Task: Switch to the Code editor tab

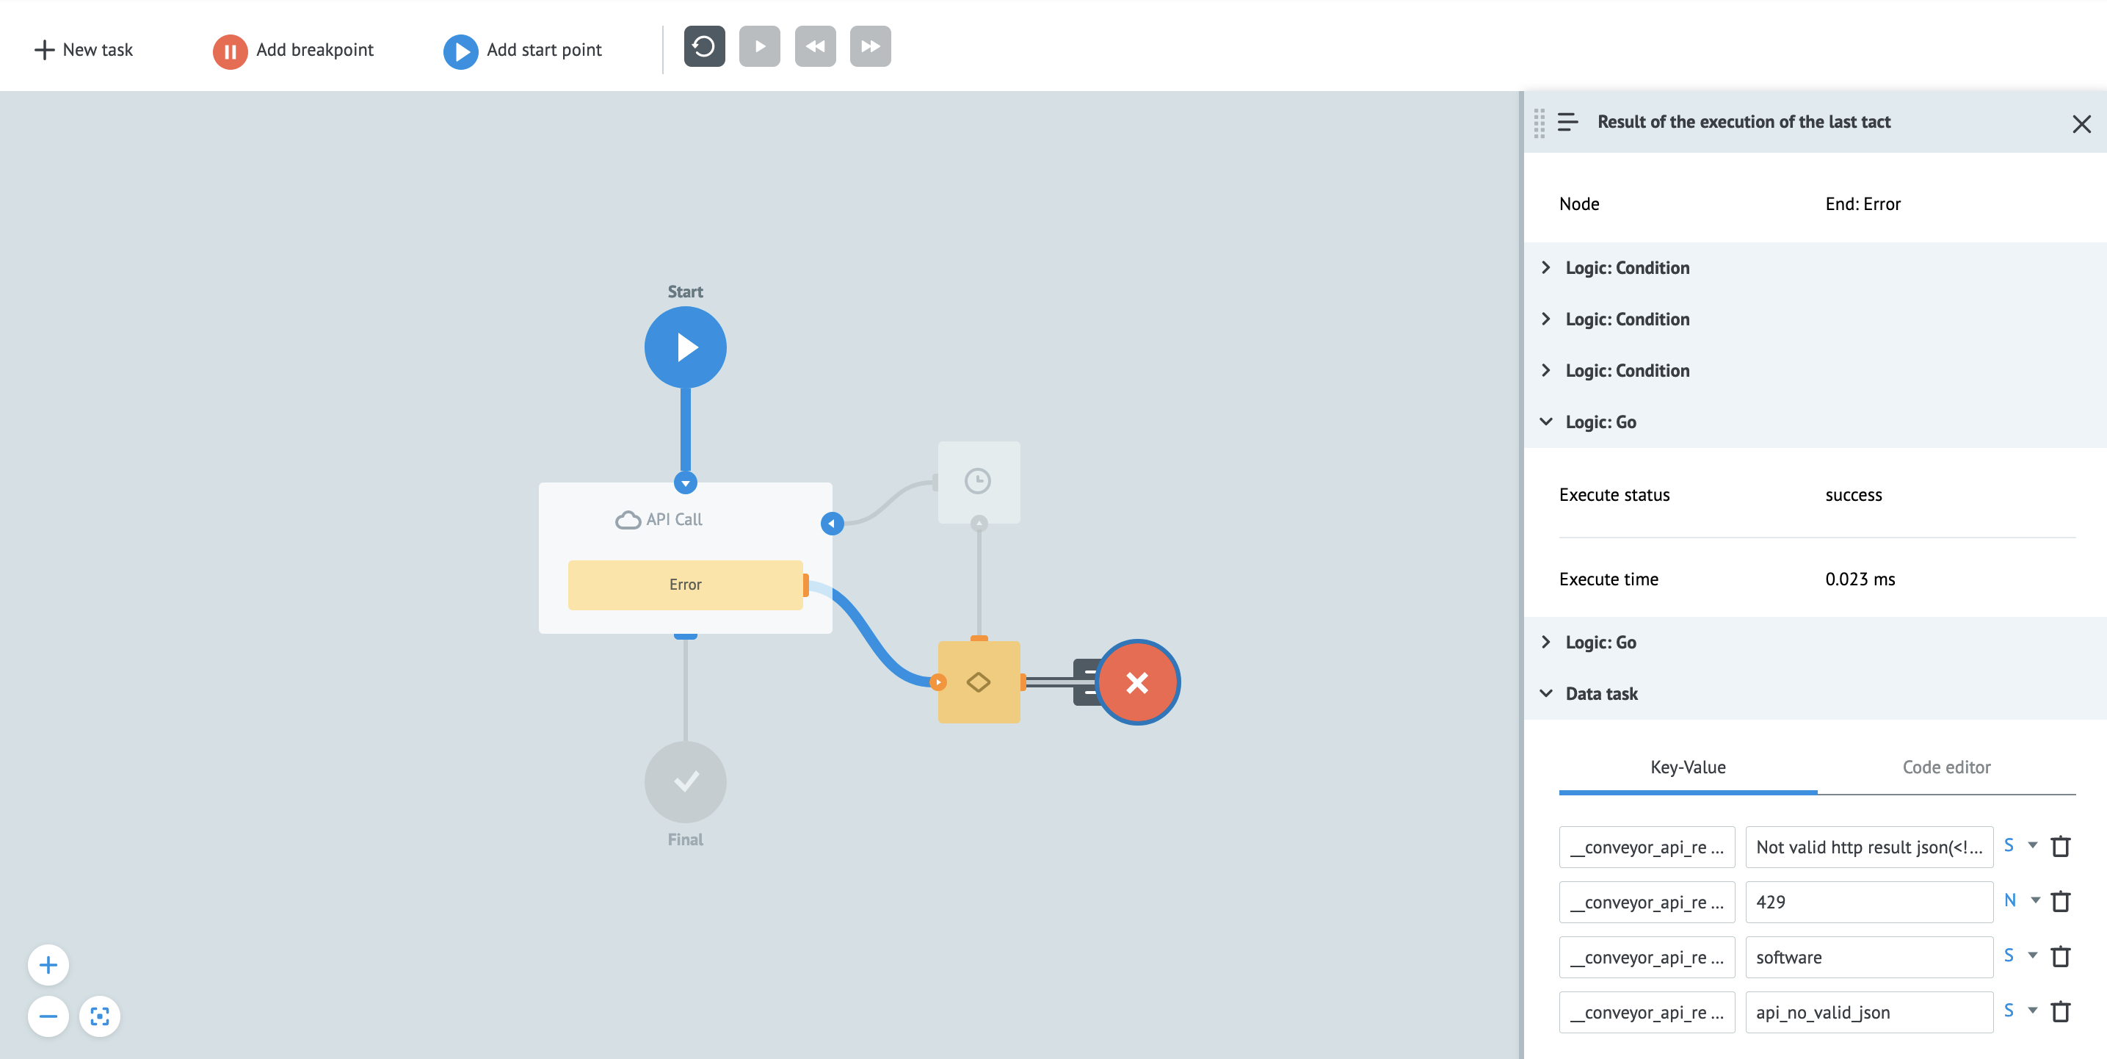Action: tap(1946, 767)
